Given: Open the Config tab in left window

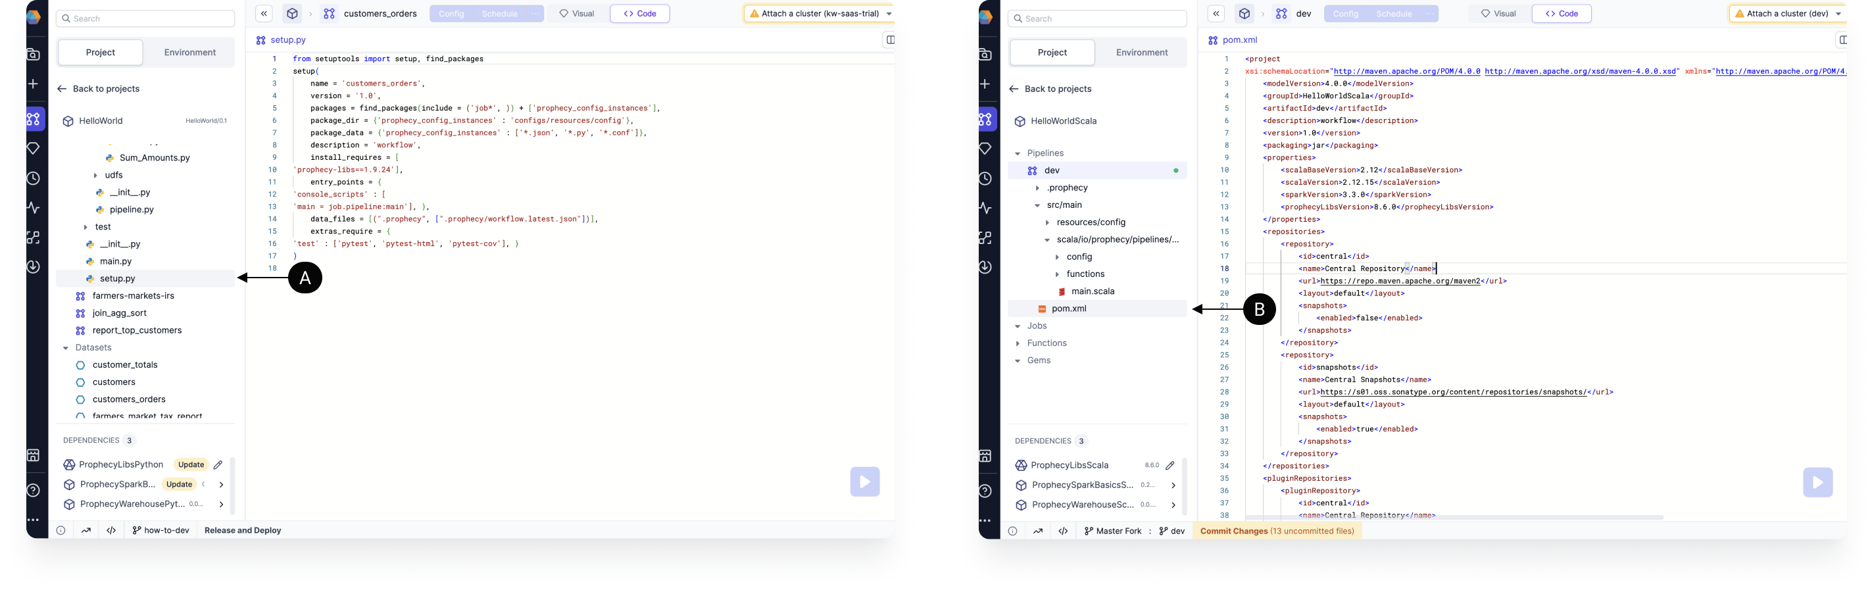Looking at the screenshot, I should [451, 14].
